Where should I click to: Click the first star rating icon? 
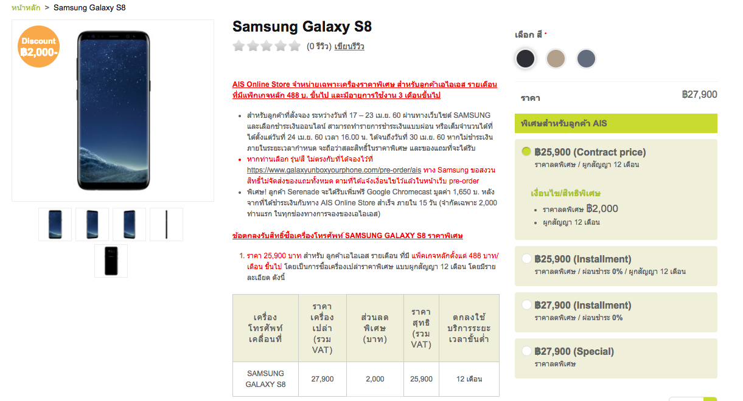pos(239,46)
